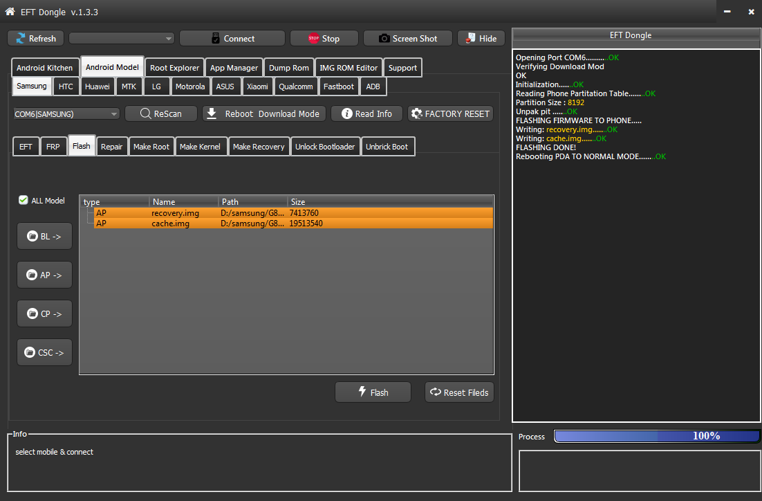Open the Make Kernel sub-tab
The image size is (762, 501).
pos(201,147)
